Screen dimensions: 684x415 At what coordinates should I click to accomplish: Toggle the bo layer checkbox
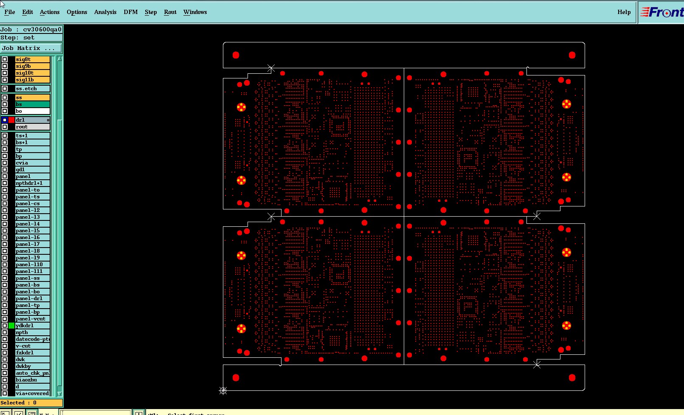5,111
